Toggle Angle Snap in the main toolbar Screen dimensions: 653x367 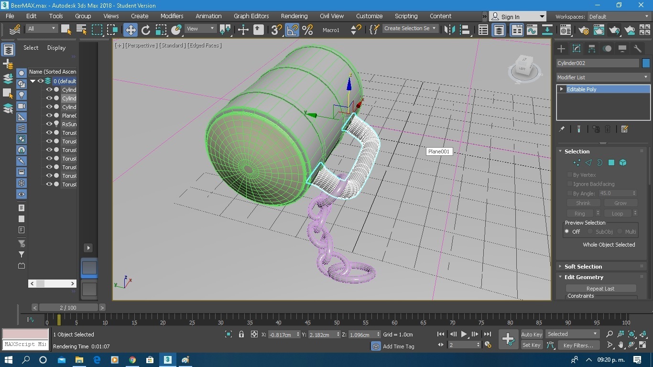pos(292,30)
